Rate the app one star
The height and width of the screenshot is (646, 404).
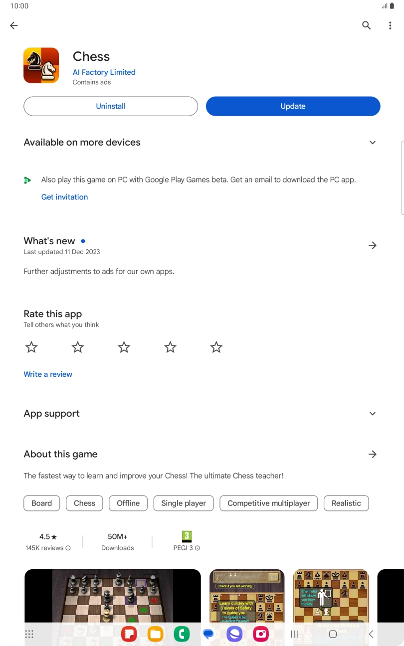point(31,346)
